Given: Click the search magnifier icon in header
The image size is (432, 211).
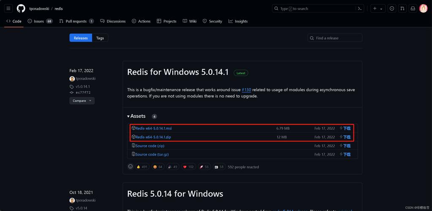Looking at the screenshot, I should pyautogui.click(x=276, y=8).
